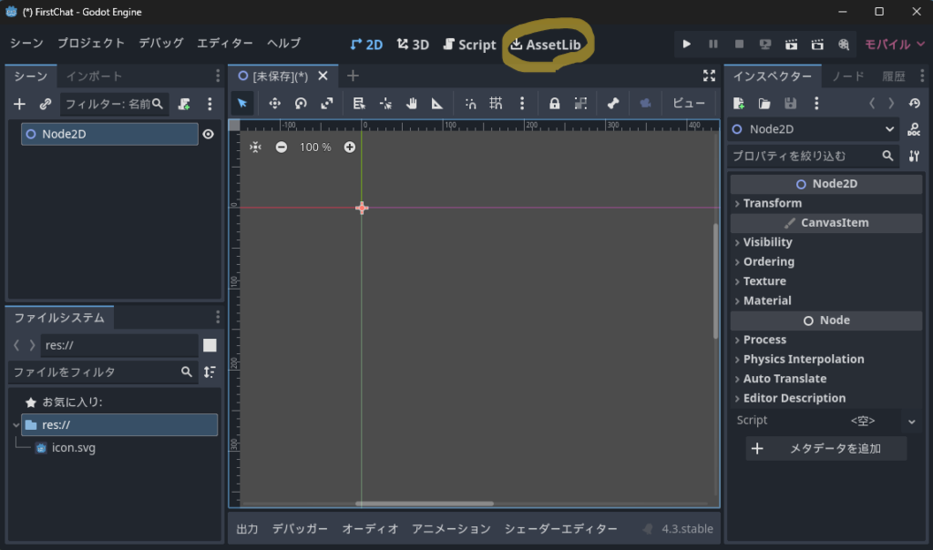933x550 pixels.
Task: Open the Script property dropdown
Action: coord(911,421)
